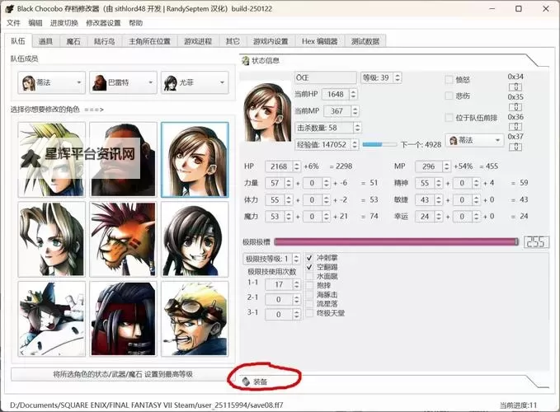The image size is (560, 412).
Task: Open the 帮助 menu
Action: coord(136,23)
